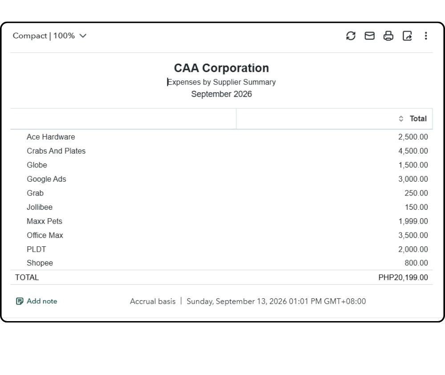The image size is (445, 375).
Task: Select the PLDT supplier name
Action: click(x=36, y=249)
